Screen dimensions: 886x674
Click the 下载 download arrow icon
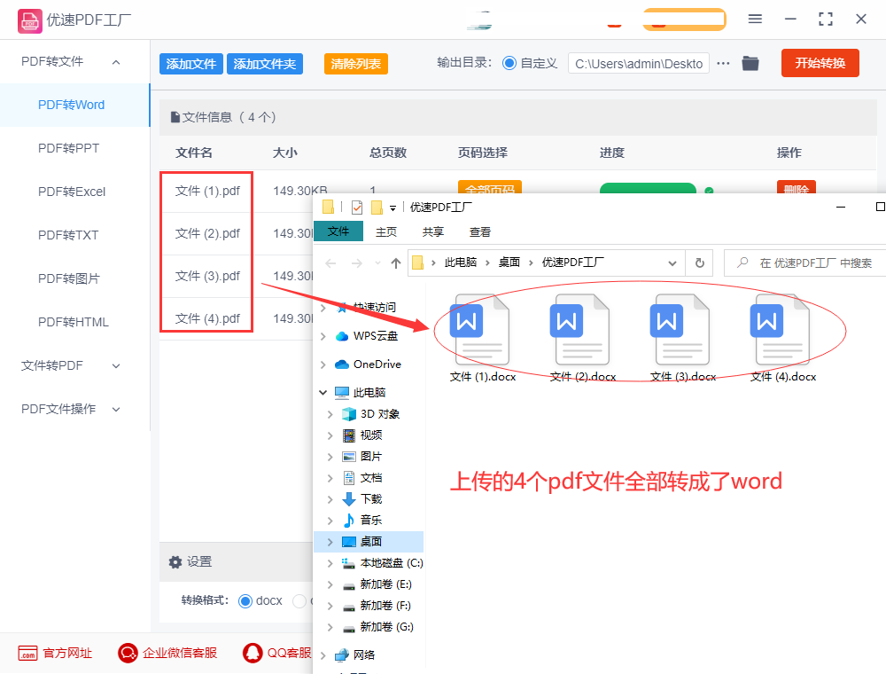pyautogui.click(x=349, y=499)
